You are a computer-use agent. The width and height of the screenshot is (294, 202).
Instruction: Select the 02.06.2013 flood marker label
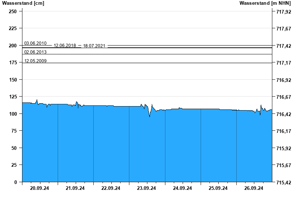[x=35, y=52]
